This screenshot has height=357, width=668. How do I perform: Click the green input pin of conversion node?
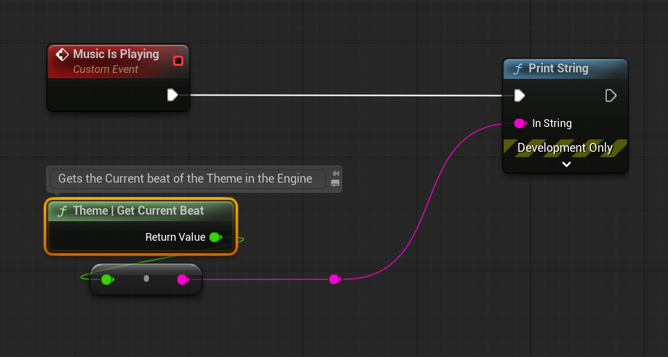(x=107, y=279)
